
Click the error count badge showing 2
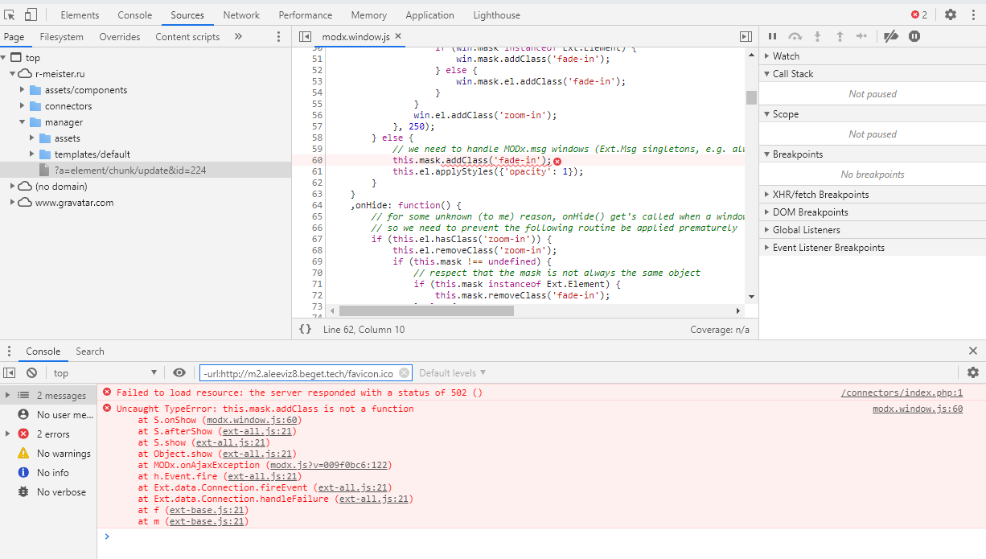click(x=919, y=14)
